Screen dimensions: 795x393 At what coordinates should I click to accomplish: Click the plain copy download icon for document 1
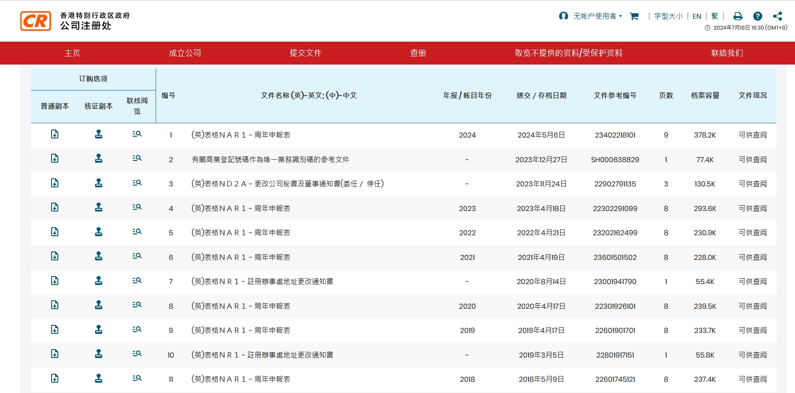click(55, 134)
